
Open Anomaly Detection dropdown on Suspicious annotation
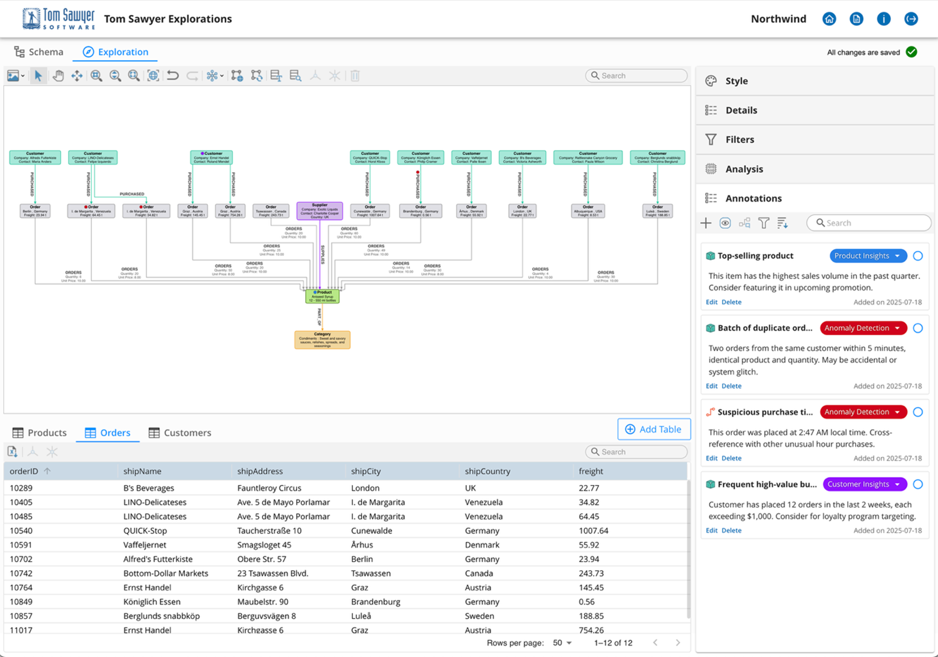point(863,412)
